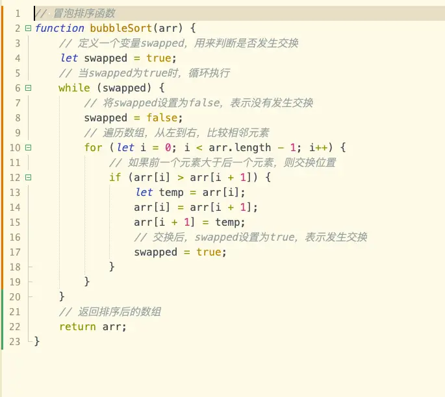Click the comment starting '// 如果前一个元素大于'

pos(222,163)
